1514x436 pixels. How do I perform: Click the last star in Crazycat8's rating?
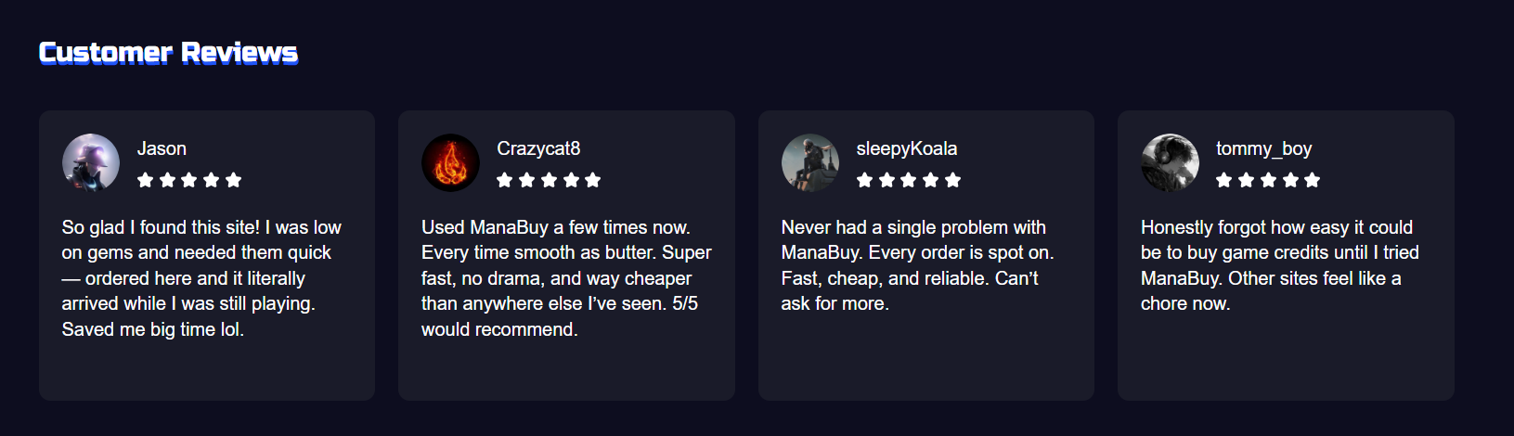(593, 180)
